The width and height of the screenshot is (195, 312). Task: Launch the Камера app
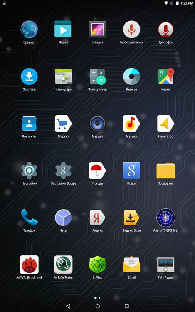tap(131, 77)
